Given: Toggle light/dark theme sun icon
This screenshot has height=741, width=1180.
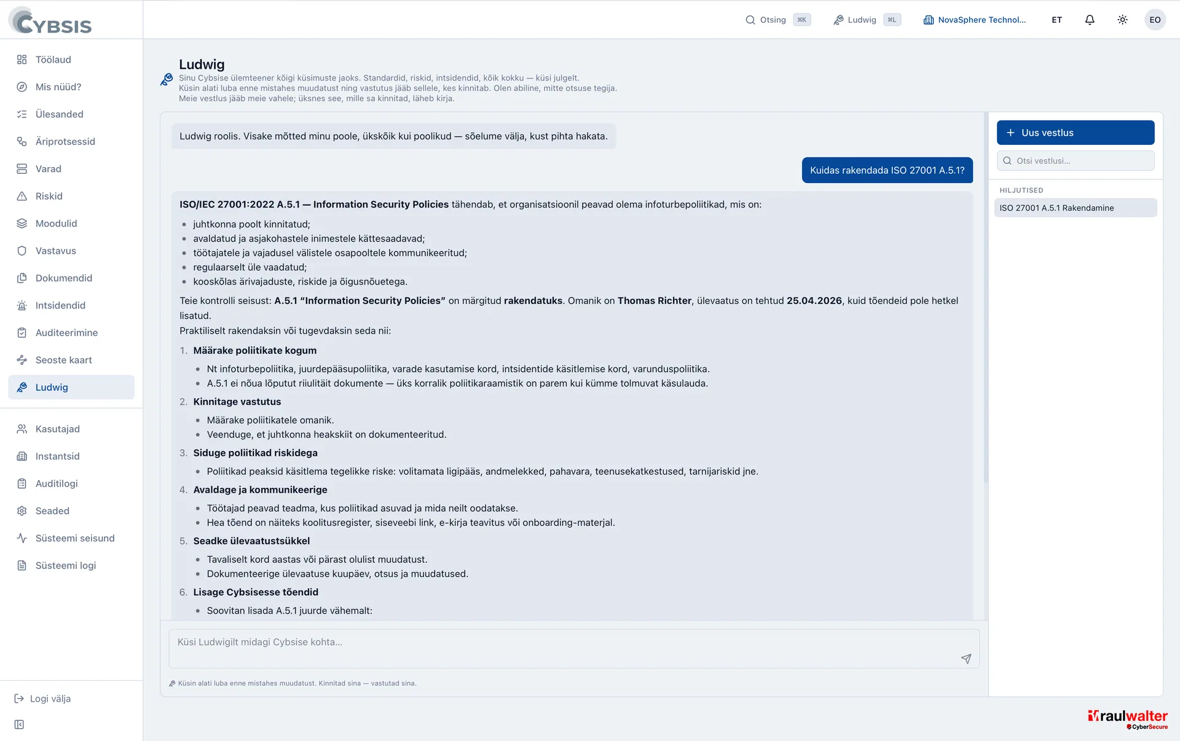Looking at the screenshot, I should point(1122,20).
